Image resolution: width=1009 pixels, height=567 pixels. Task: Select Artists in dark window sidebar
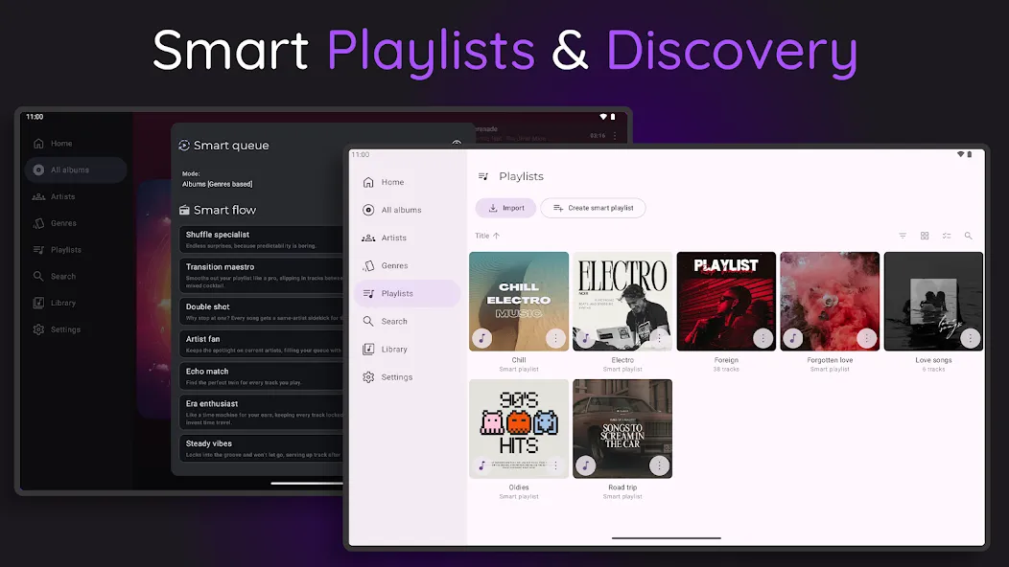pyautogui.click(x=76, y=196)
